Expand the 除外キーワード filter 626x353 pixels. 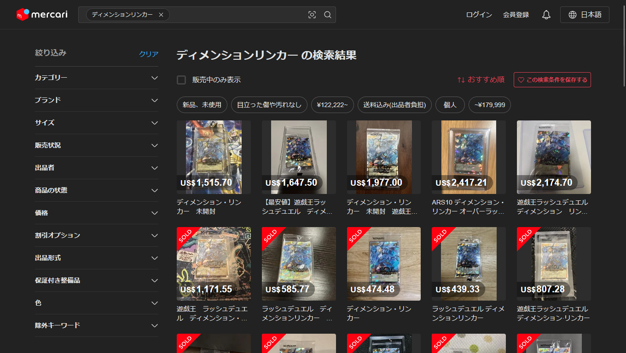tap(97, 325)
